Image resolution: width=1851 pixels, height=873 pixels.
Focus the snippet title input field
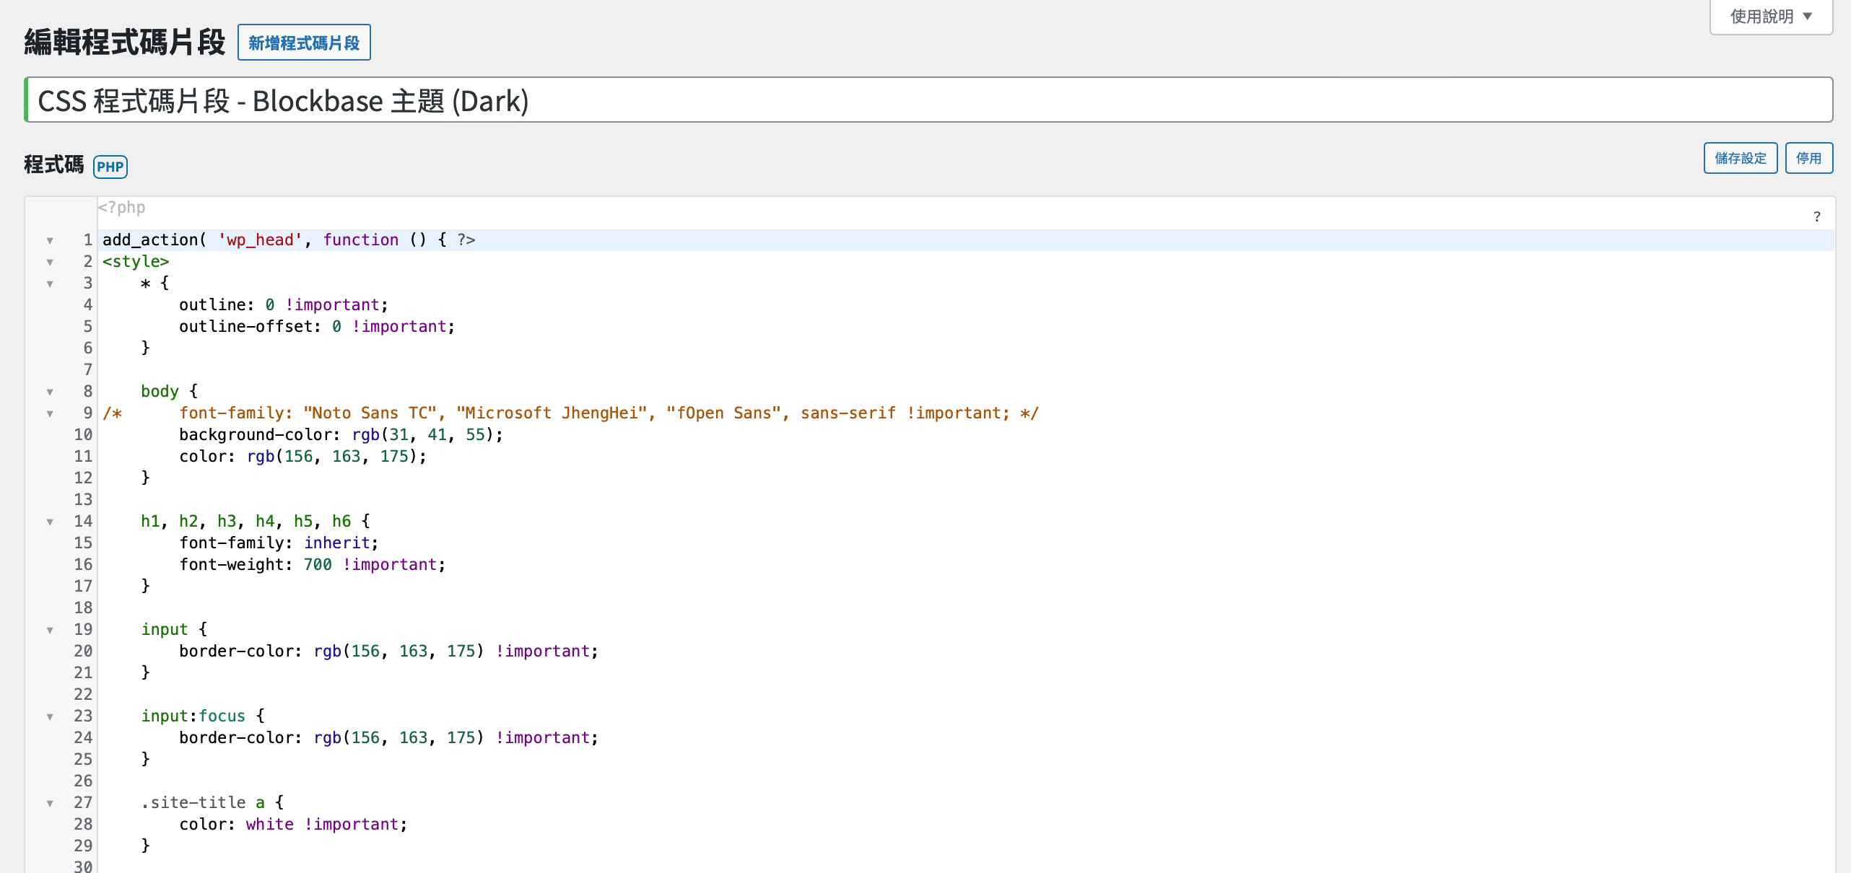[x=928, y=100]
